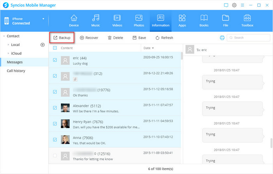The image size is (273, 174).
Task: Click Henry Ryan's profile photo
Action: (65, 124)
